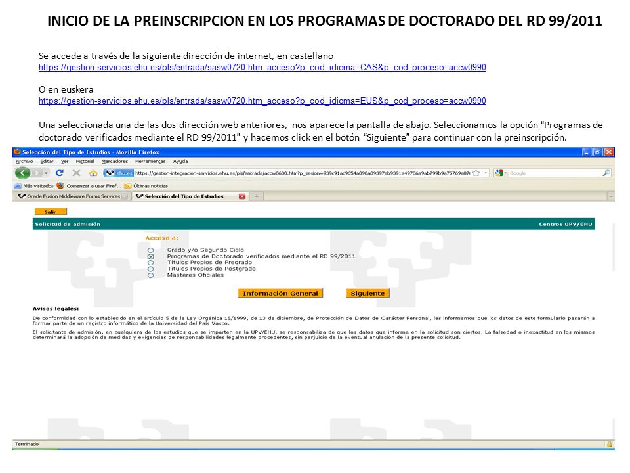Bookmark this page with the star icon
Viewport: 630px width, 473px height.
[x=476, y=173]
